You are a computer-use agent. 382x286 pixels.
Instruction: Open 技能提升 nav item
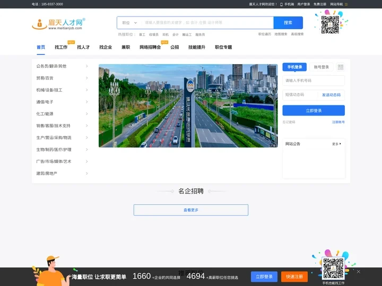tap(197, 47)
